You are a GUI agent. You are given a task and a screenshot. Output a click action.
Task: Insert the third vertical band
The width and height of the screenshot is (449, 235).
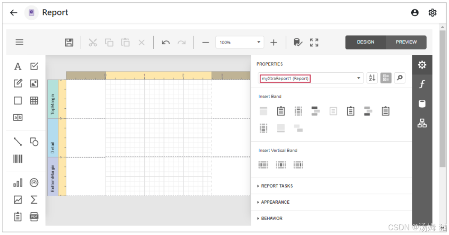coord(298,165)
